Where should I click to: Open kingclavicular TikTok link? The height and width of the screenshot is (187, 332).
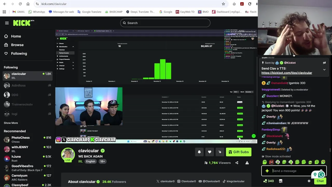tap(233, 181)
